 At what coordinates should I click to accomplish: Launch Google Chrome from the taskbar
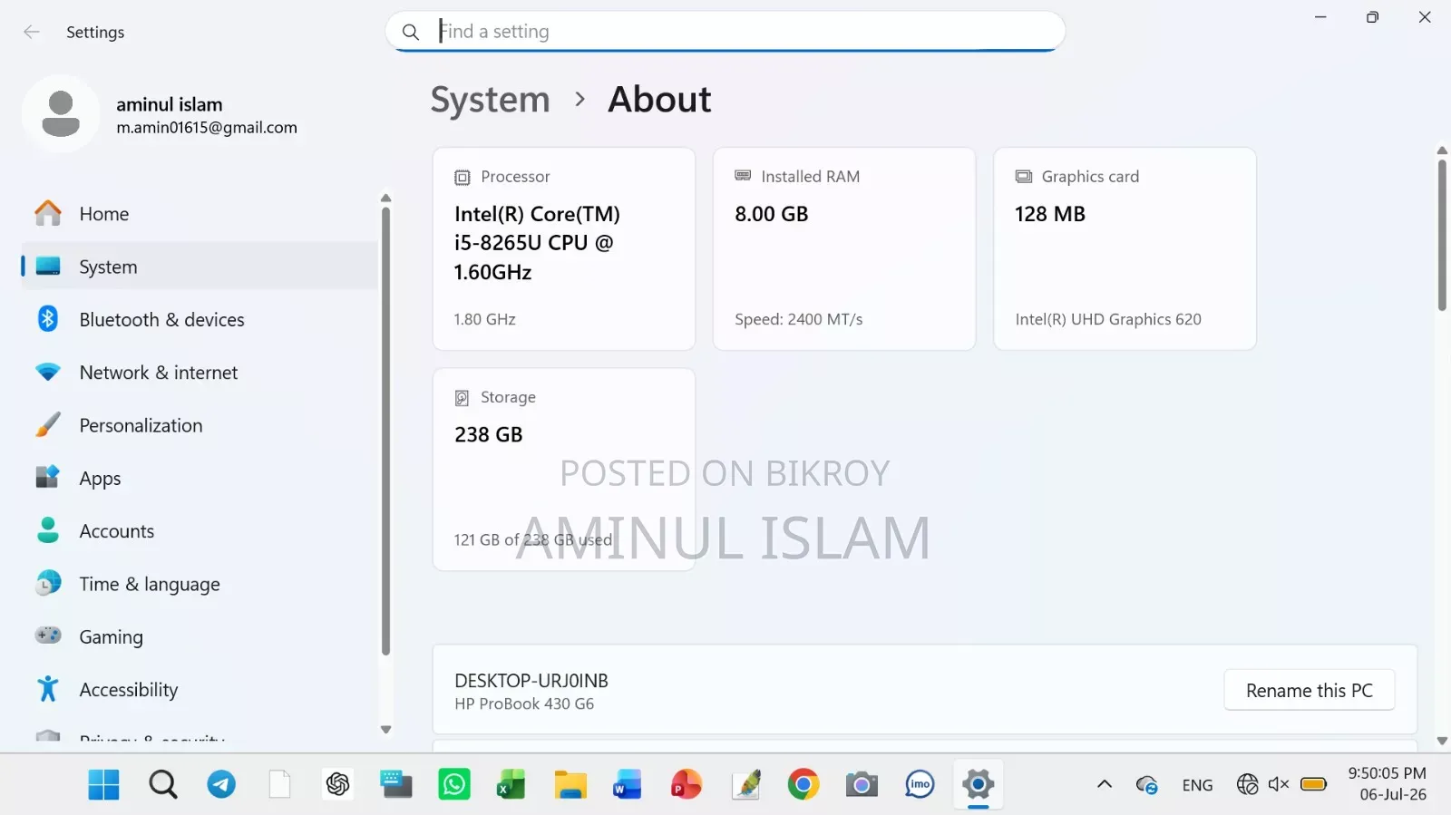click(x=803, y=784)
